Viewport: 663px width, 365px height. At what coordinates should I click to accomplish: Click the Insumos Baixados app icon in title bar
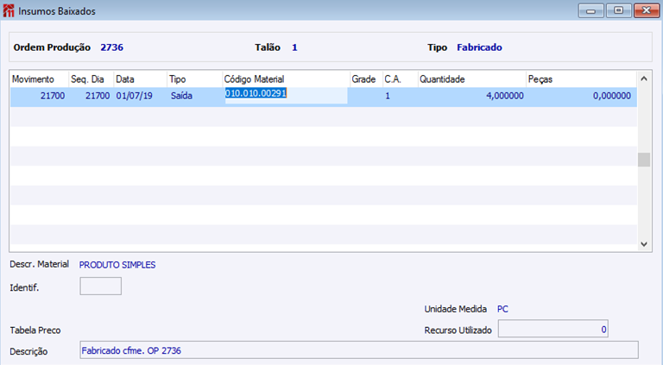click(9, 11)
